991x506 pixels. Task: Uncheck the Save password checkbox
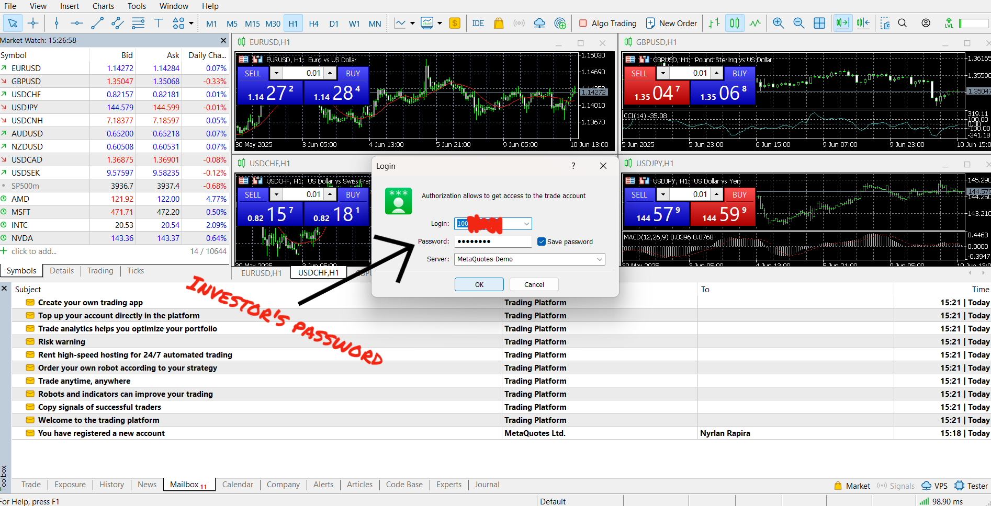542,241
